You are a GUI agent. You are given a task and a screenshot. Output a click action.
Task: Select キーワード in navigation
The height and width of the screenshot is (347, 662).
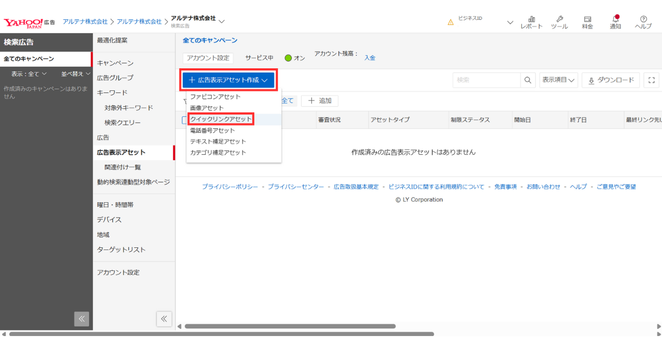(112, 93)
